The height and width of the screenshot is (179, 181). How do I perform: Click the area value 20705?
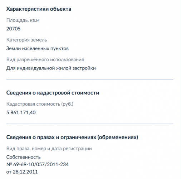tap(13, 29)
